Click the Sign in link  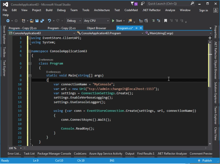point(204,10)
